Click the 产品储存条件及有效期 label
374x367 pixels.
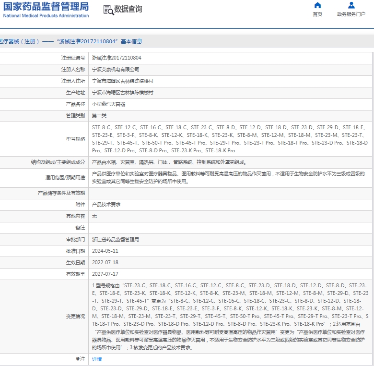(61, 193)
